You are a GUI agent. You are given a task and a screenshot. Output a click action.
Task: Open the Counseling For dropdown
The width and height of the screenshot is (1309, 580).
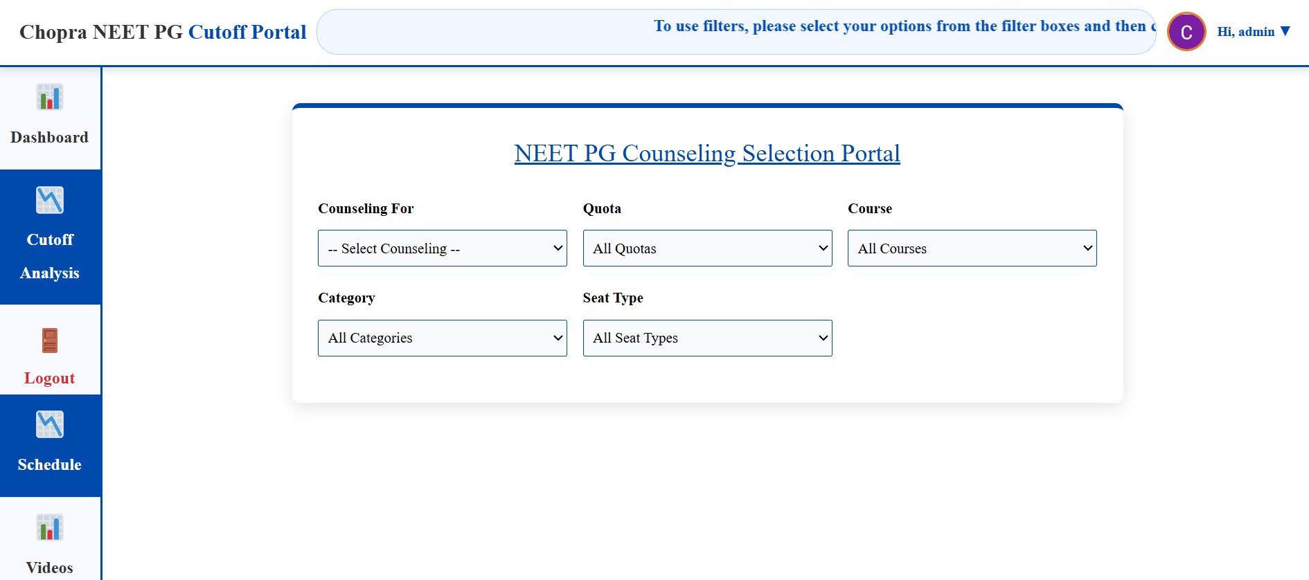[x=443, y=248]
